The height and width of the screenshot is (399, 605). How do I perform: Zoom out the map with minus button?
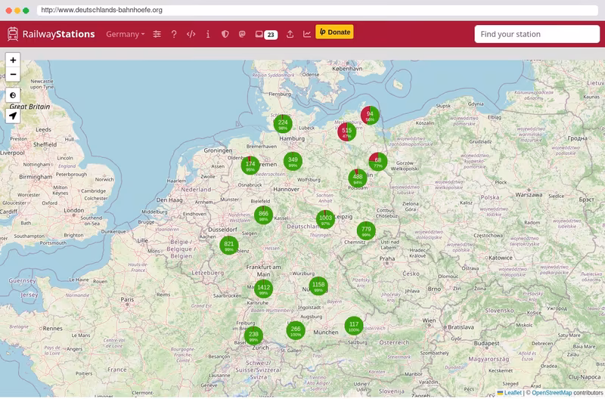(x=13, y=74)
